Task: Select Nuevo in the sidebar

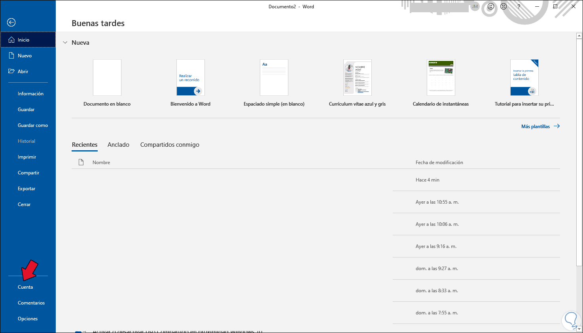Action: pyautogui.click(x=28, y=56)
